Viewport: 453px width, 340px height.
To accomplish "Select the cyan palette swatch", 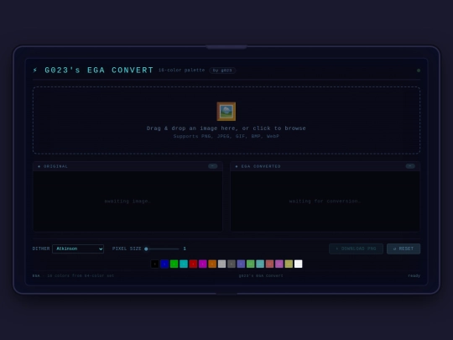I will coord(184,264).
